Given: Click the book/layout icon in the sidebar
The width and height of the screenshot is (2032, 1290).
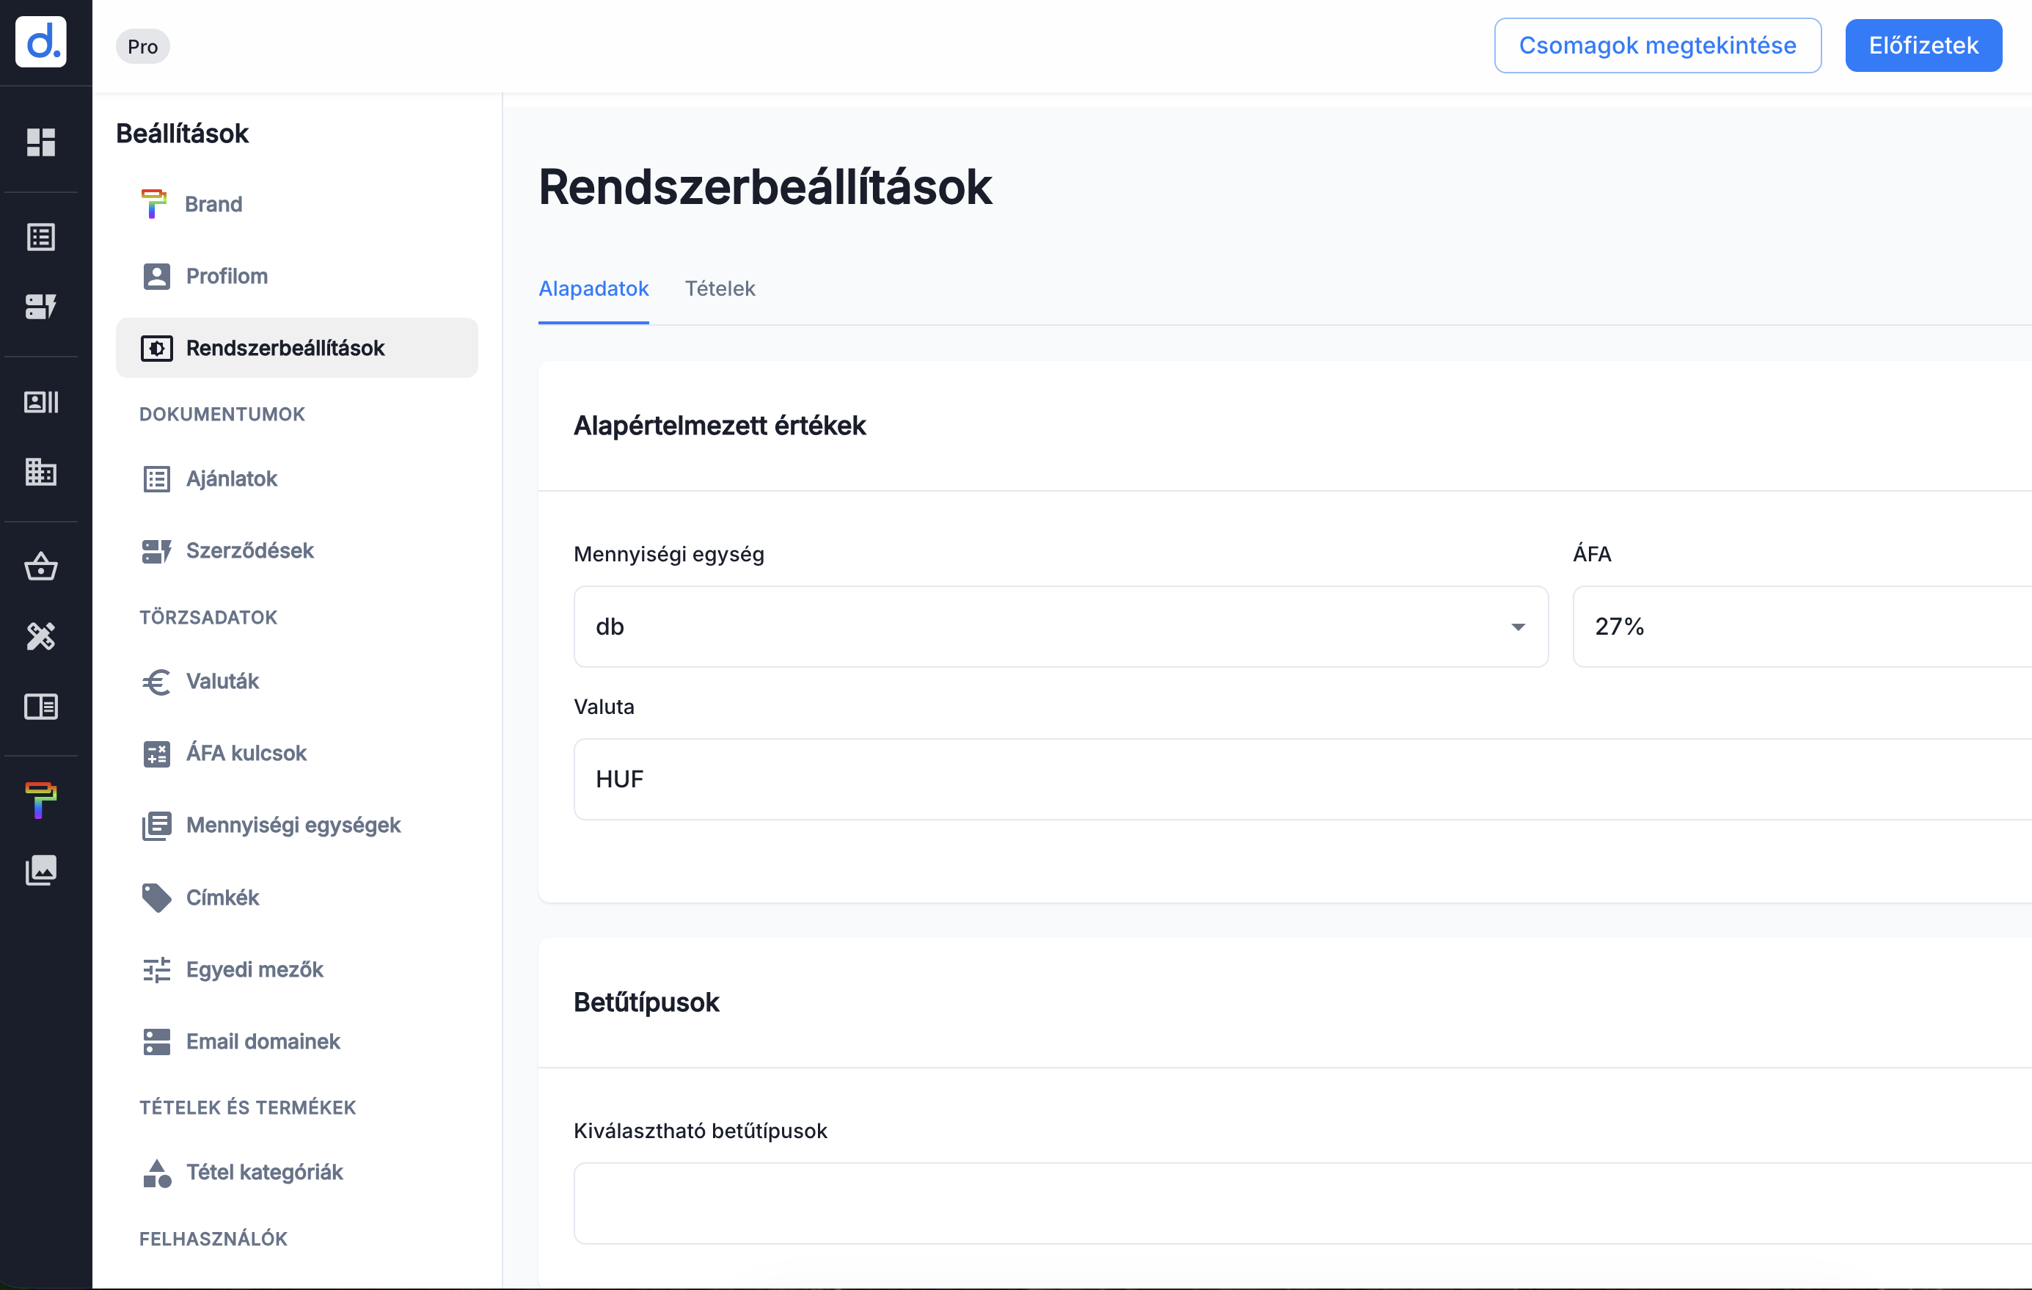Looking at the screenshot, I should click(x=40, y=707).
